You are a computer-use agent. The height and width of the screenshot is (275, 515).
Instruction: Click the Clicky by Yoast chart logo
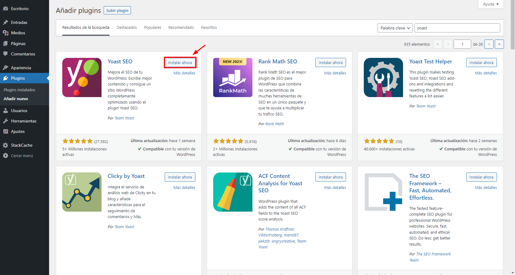tap(82, 192)
